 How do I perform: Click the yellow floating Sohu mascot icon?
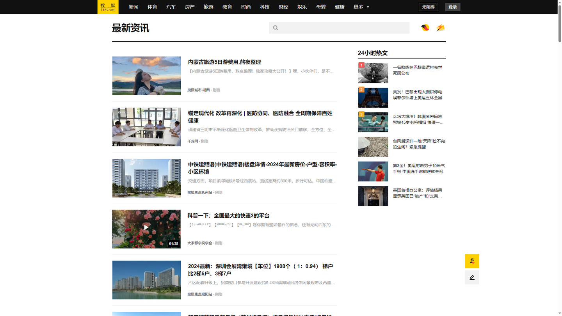click(x=472, y=261)
